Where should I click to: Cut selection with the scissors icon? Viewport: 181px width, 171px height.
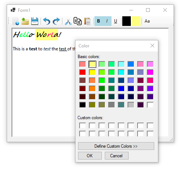(x=68, y=21)
